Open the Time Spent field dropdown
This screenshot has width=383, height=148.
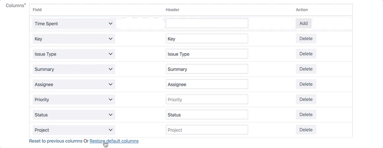(x=74, y=23)
